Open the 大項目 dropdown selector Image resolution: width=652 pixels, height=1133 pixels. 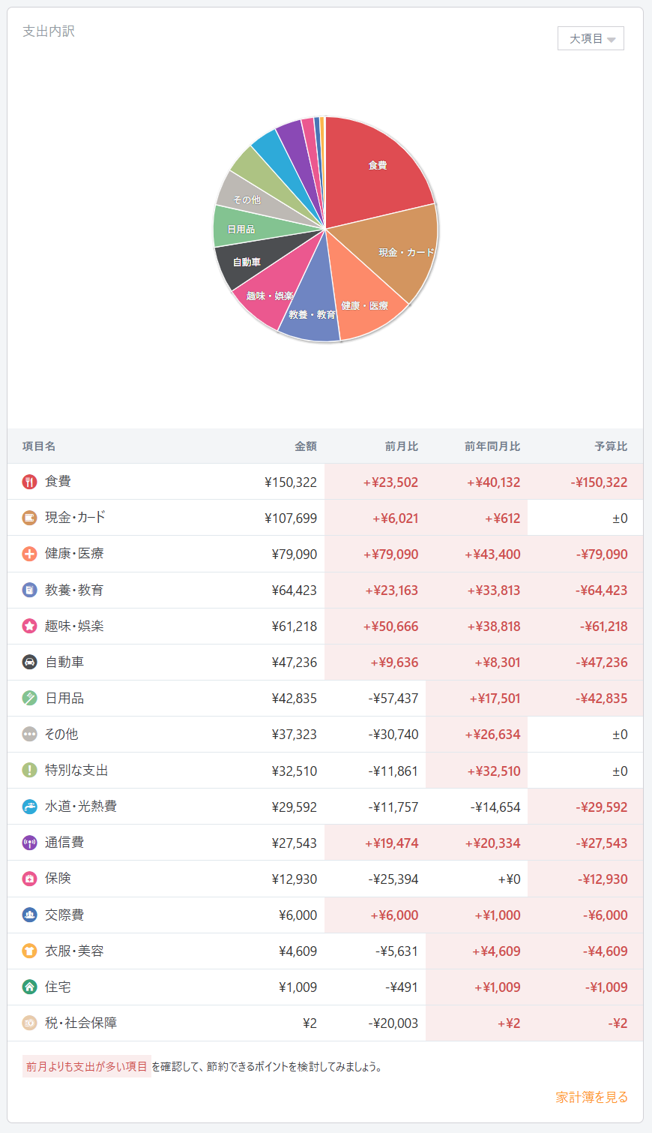point(591,38)
